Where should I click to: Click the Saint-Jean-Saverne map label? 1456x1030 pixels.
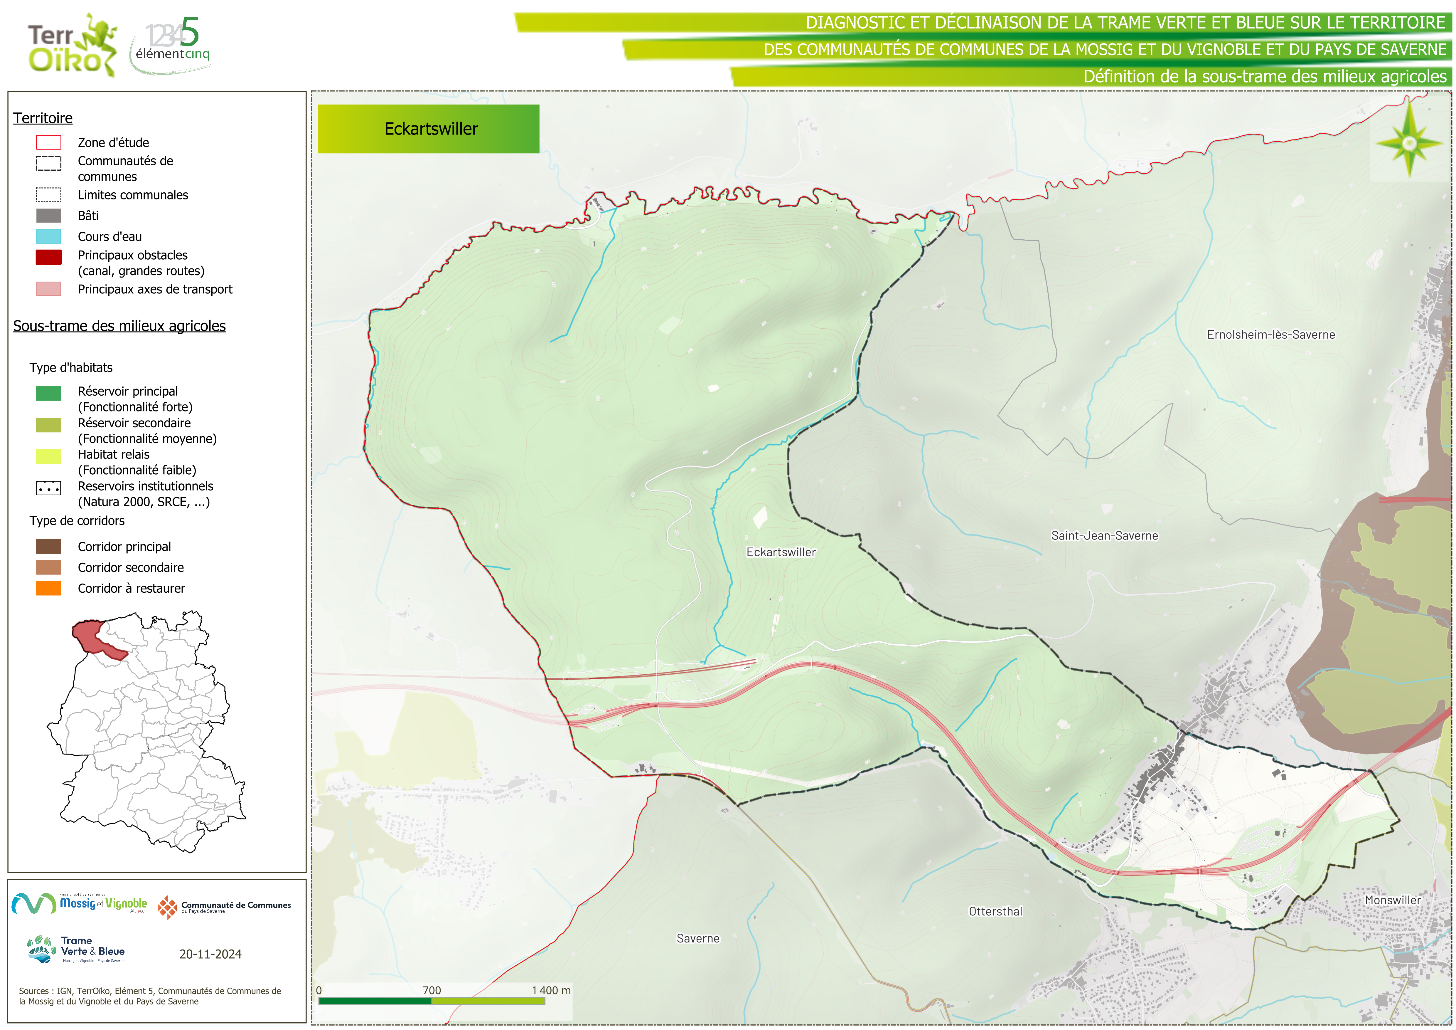click(x=1104, y=536)
